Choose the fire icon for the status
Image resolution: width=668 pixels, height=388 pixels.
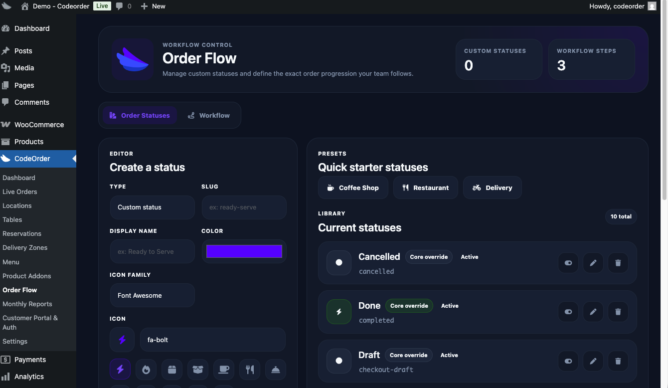(146, 370)
